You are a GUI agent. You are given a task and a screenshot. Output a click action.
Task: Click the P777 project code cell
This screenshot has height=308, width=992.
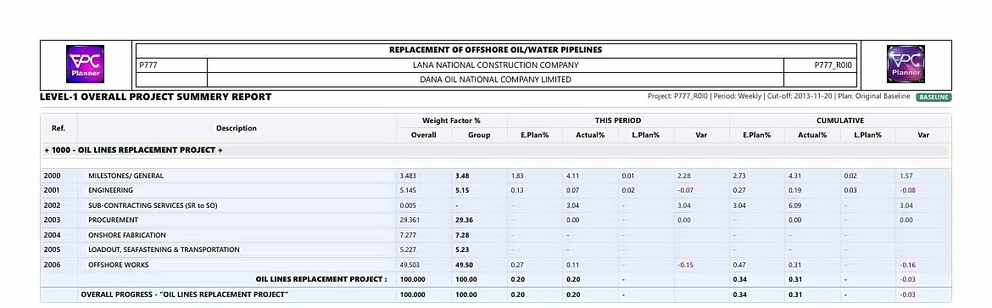pyautogui.click(x=171, y=64)
